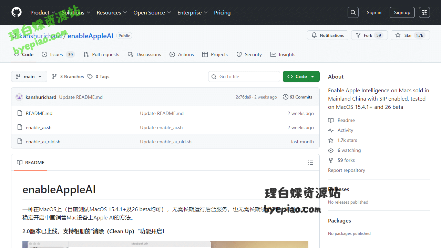Image resolution: width=441 pixels, height=248 pixels.
Task: Open enableAppleAI repository name link
Action: tap(90, 36)
